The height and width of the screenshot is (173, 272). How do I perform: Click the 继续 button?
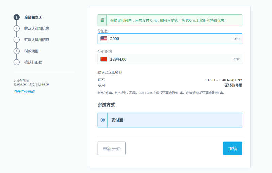click(233, 148)
